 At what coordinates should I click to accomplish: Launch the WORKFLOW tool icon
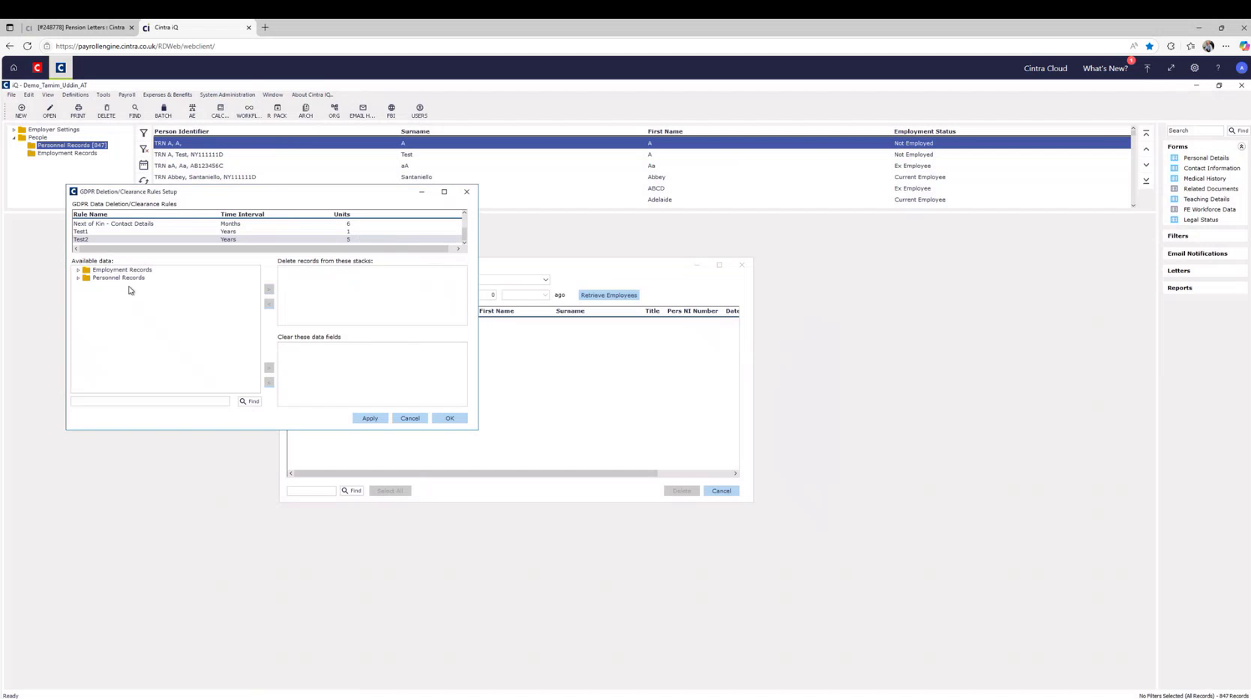click(x=248, y=111)
